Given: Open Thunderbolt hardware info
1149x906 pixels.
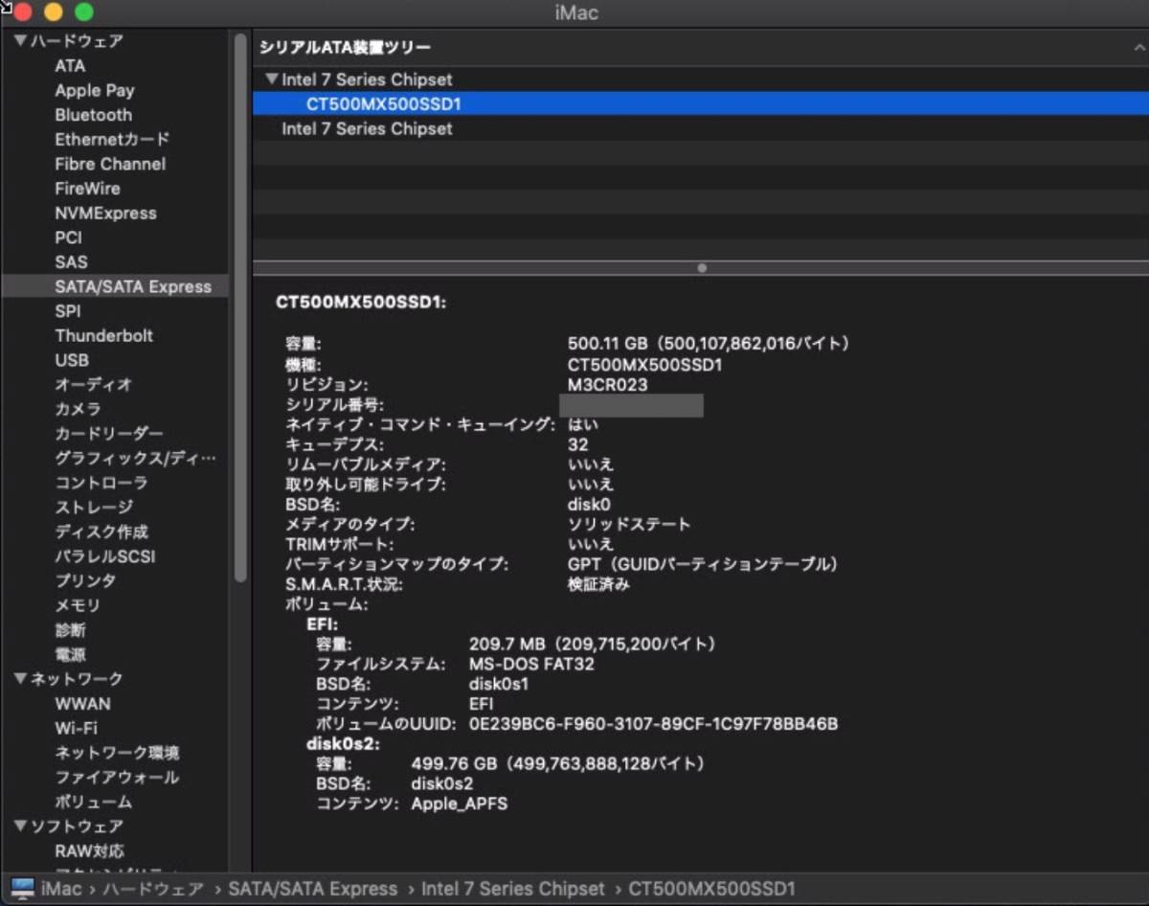Looking at the screenshot, I should 104,335.
